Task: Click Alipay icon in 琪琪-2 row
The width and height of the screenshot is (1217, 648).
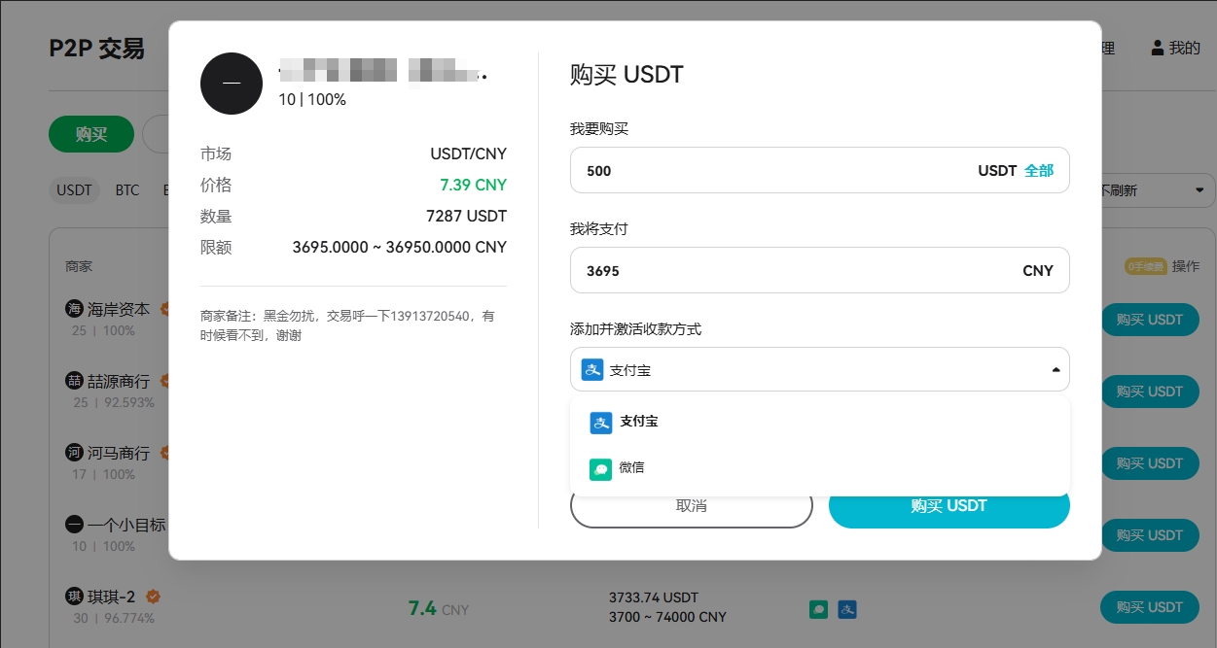Action: (x=847, y=609)
